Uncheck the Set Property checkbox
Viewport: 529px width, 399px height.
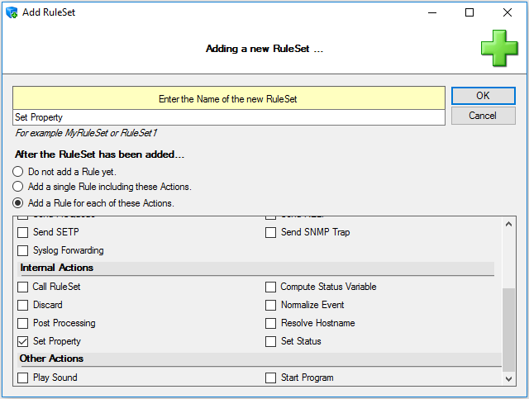22,341
